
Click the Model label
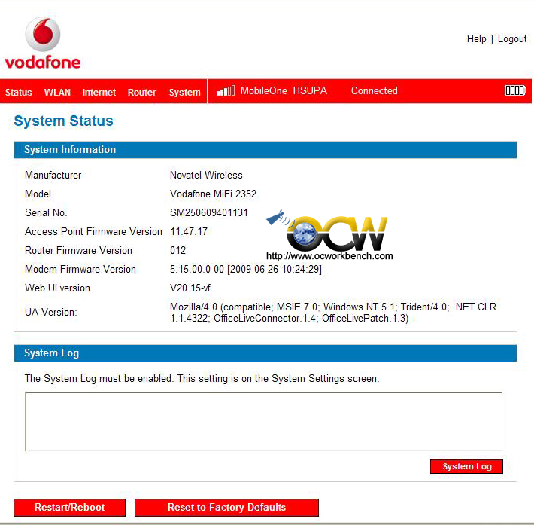38,194
